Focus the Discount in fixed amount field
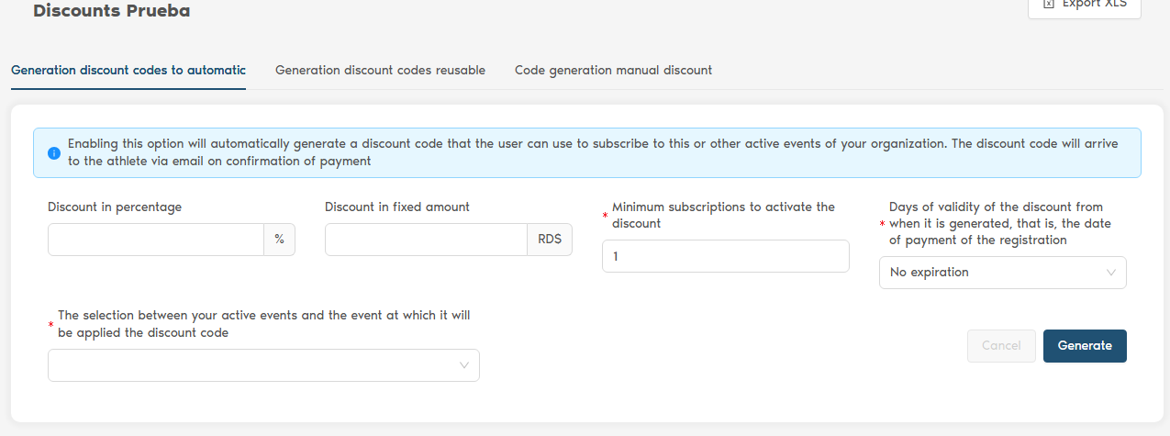This screenshot has height=436, width=1170. (426, 240)
